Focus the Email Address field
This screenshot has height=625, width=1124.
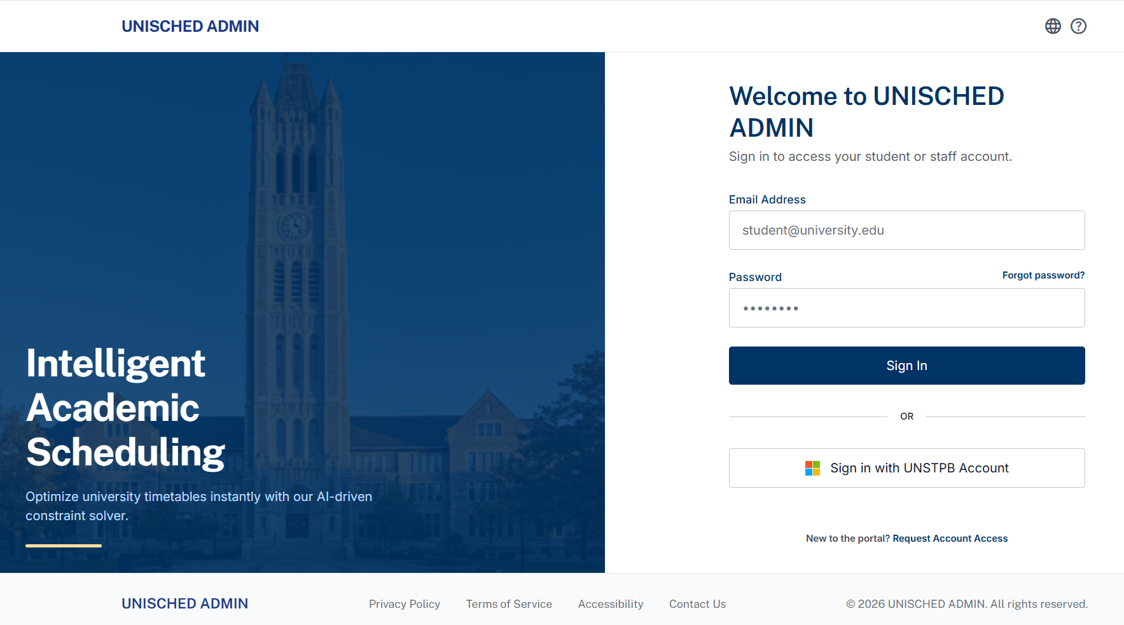click(x=906, y=230)
